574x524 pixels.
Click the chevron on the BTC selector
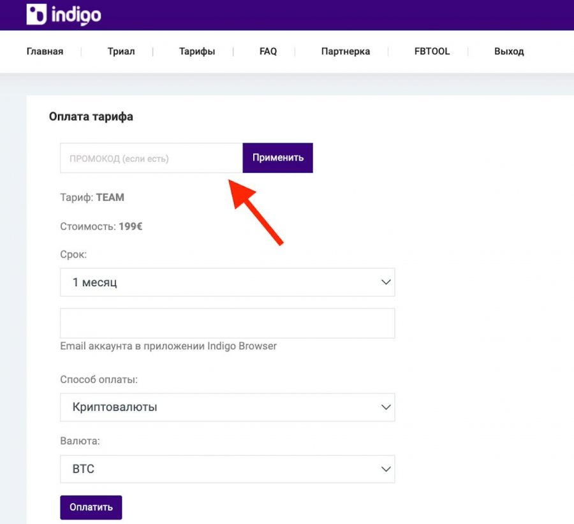click(x=386, y=469)
